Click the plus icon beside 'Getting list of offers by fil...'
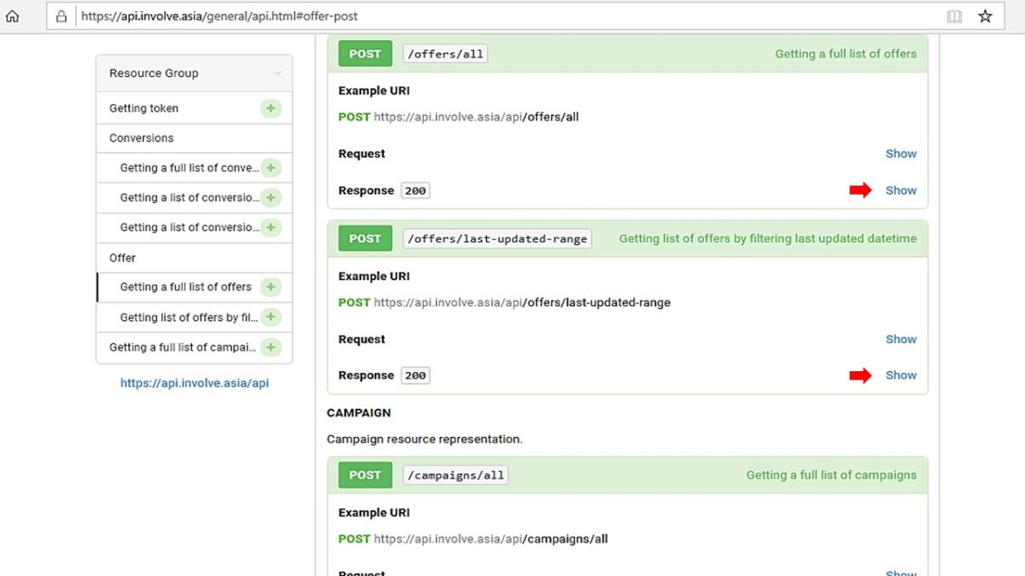This screenshot has width=1025, height=576. click(x=271, y=317)
